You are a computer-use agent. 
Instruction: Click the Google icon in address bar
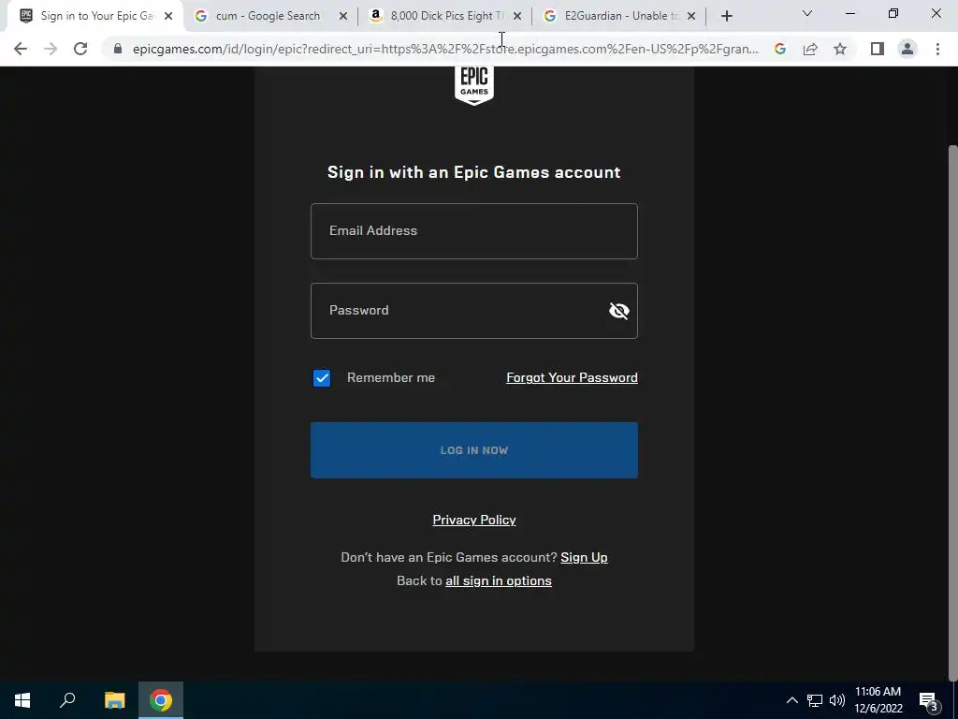(x=780, y=49)
